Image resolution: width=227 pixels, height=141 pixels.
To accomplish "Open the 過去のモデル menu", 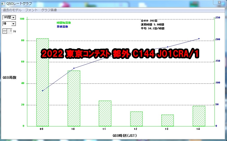I will (12, 10).
